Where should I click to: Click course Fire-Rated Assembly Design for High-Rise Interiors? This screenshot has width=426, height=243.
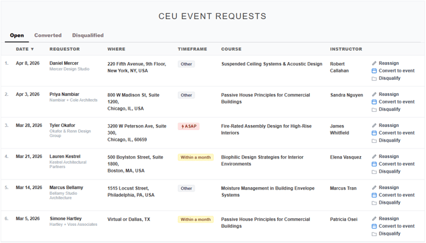tap(266, 129)
